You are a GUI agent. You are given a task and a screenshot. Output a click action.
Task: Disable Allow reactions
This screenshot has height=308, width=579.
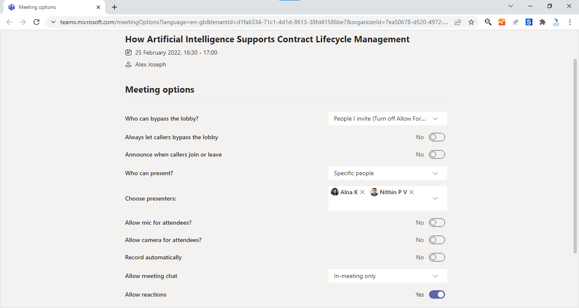(x=437, y=294)
